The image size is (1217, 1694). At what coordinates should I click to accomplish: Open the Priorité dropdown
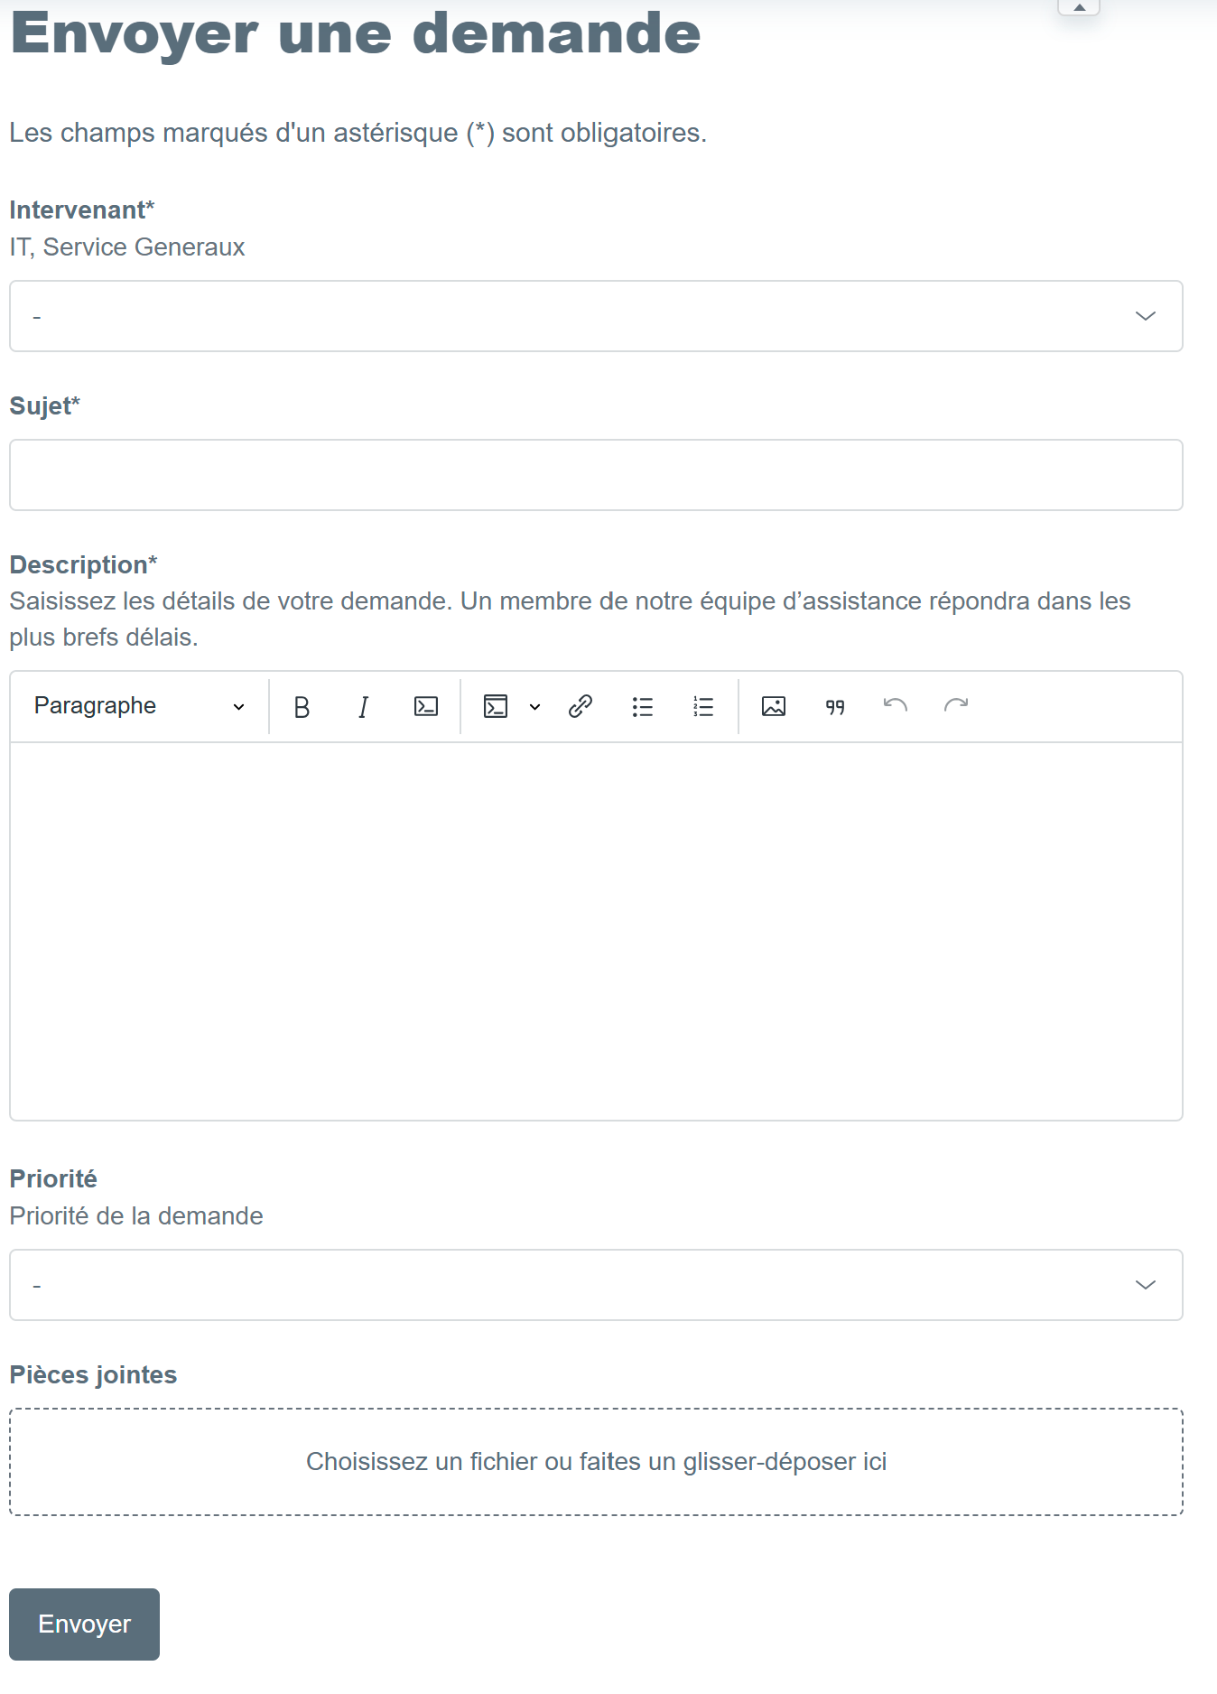596,1285
